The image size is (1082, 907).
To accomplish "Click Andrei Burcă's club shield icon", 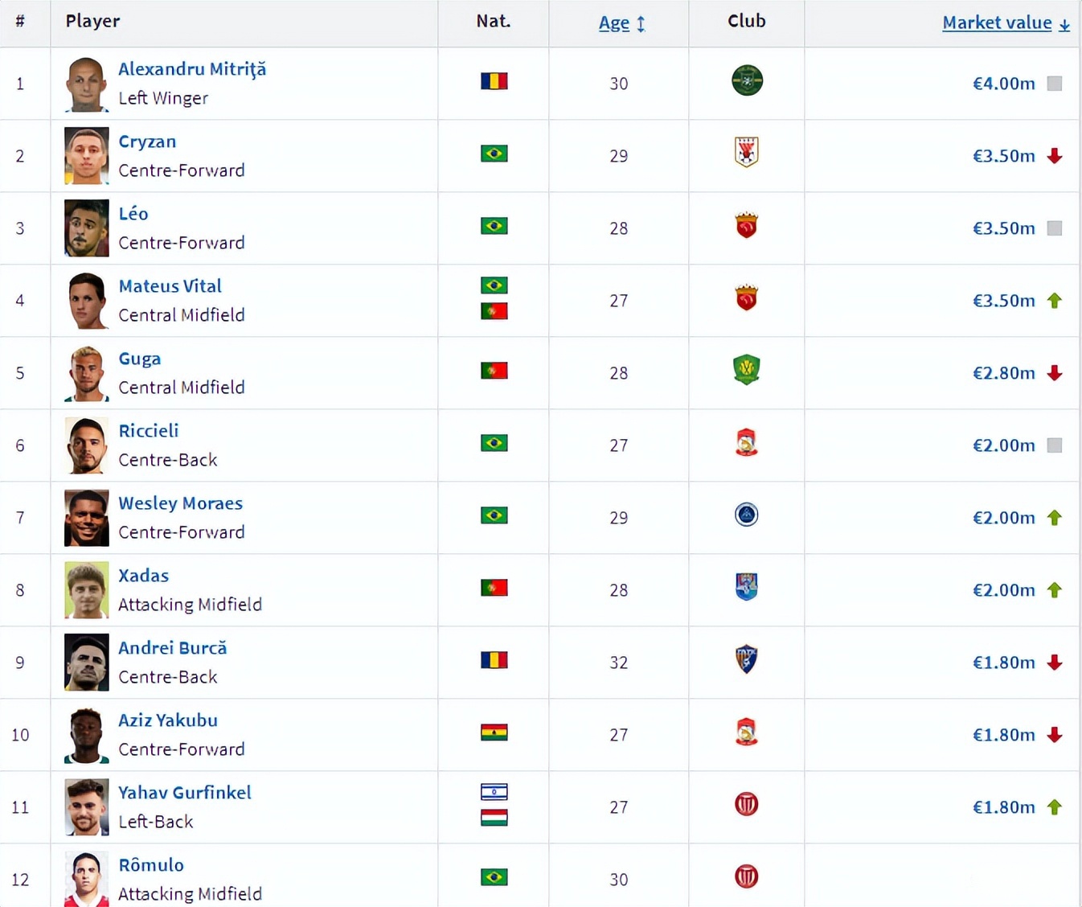I will point(747,659).
